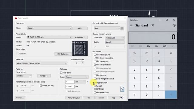Click the Calculator divide key
Viewport: 194px width, 109px height.
coord(171,61)
